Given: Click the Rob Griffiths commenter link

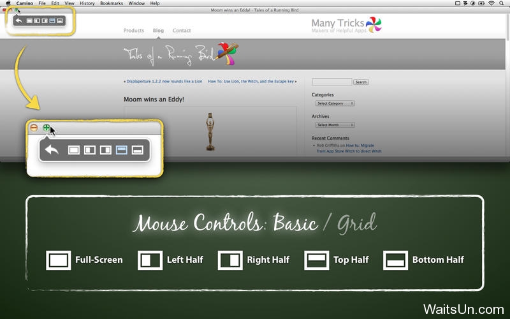Looking at the screenshot, I should (x=328, y=145).
